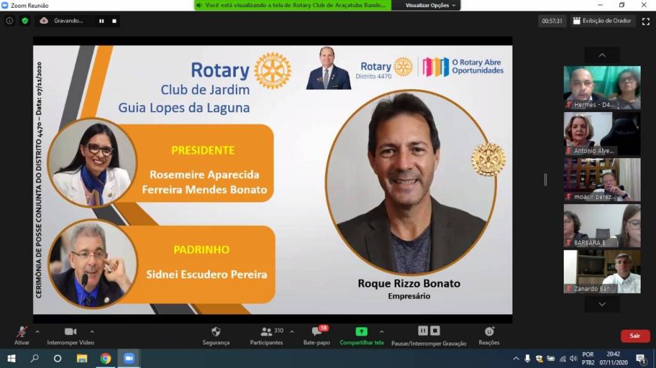Open the Visualizar Opções dropdown
Image resolution: width=656 pixels, height=368 pixels.
point(431,5)
